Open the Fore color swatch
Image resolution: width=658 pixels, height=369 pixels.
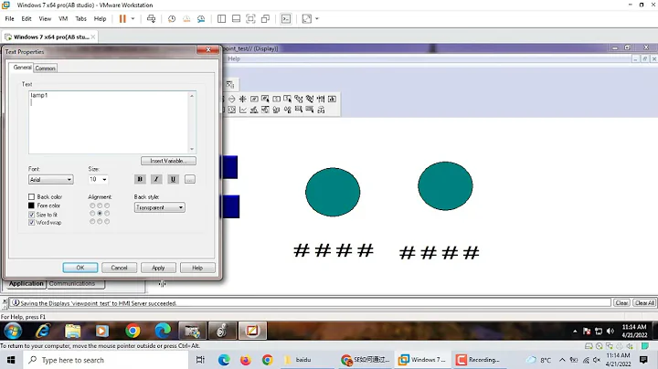tap(31, 206)
